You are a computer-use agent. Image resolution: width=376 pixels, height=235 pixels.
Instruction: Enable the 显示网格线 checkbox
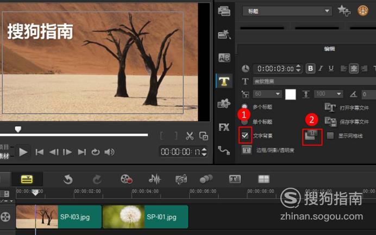pyautogui.click(x=330, y=136)
